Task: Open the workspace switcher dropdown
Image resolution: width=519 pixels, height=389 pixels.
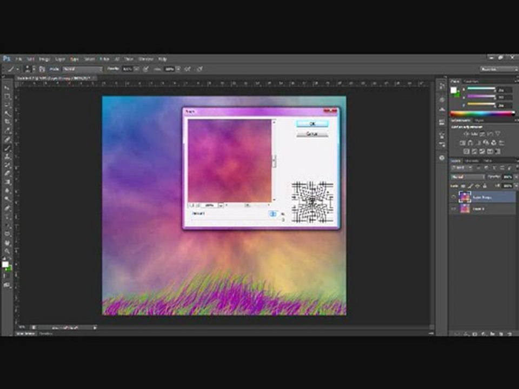Action: 499,69
